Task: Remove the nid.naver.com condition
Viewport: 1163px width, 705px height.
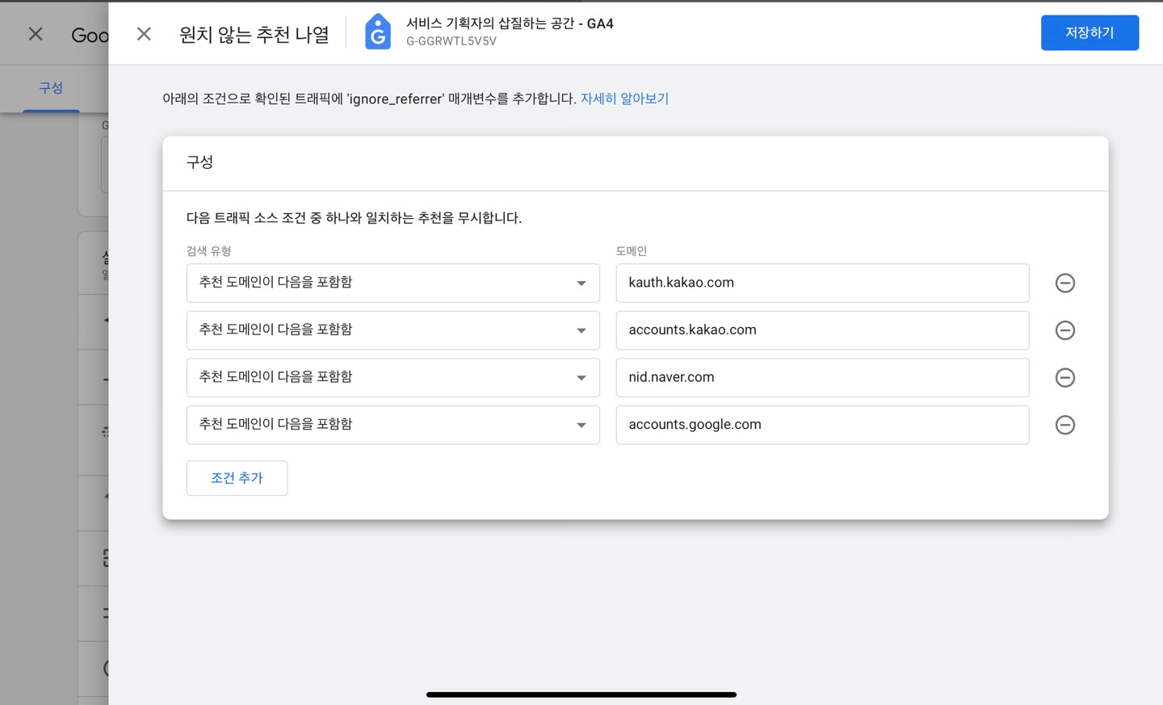Action: point(1065,378)
